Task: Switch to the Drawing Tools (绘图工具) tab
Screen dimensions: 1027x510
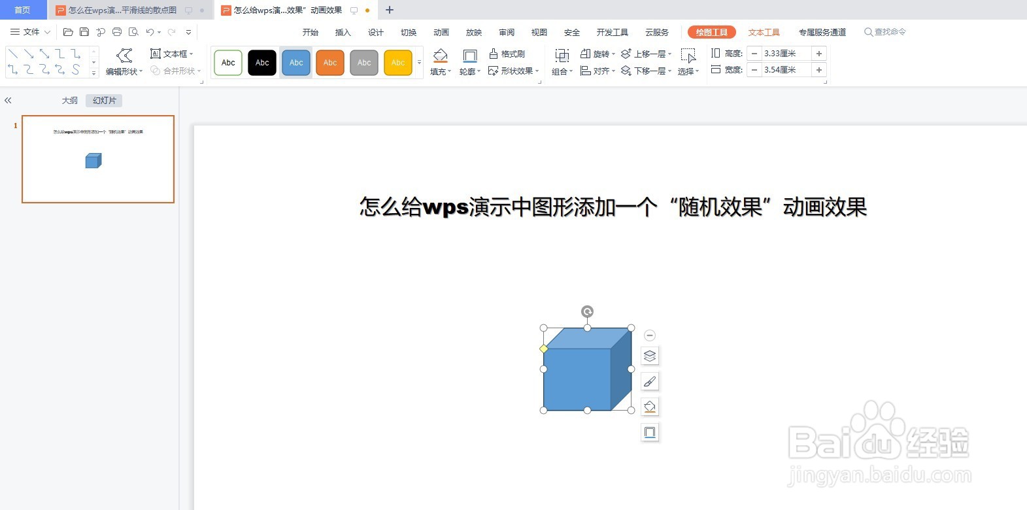Action: [x=712, y=32]
